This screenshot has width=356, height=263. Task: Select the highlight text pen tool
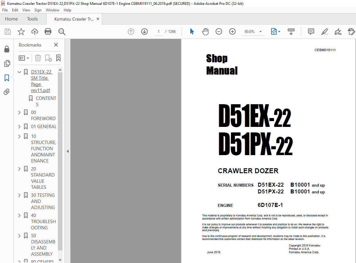(325, 32)
